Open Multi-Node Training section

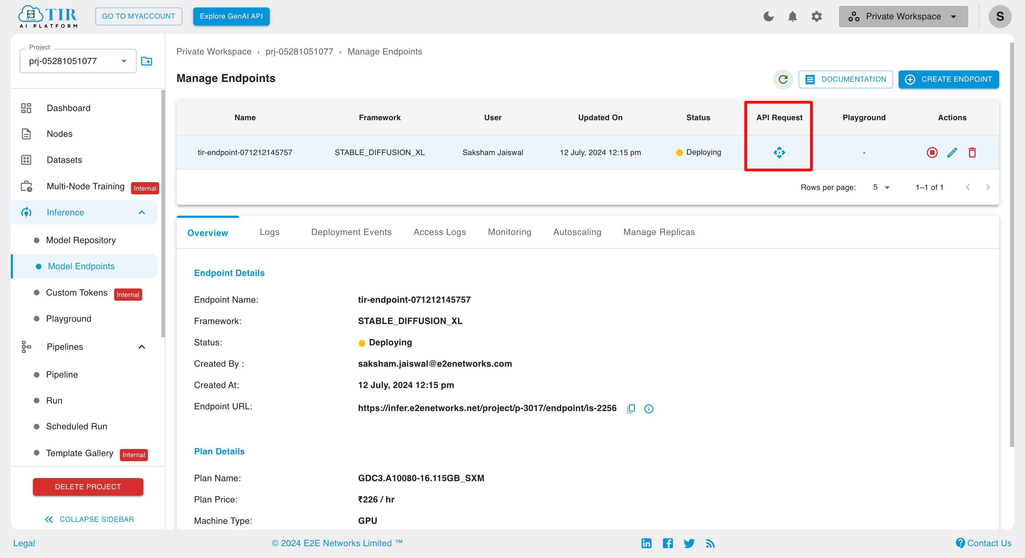coord(85,187)
